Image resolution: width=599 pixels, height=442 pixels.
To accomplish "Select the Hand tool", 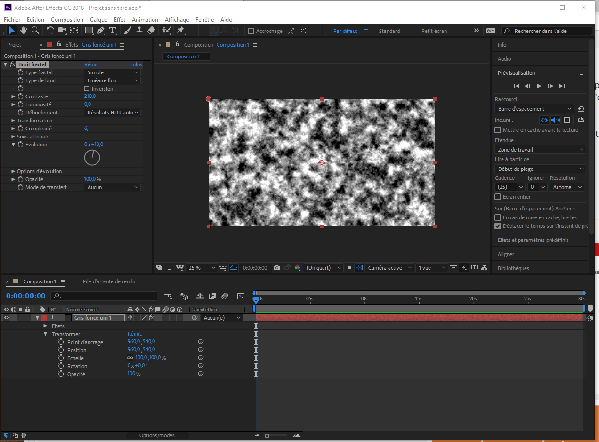I will 23,31.
